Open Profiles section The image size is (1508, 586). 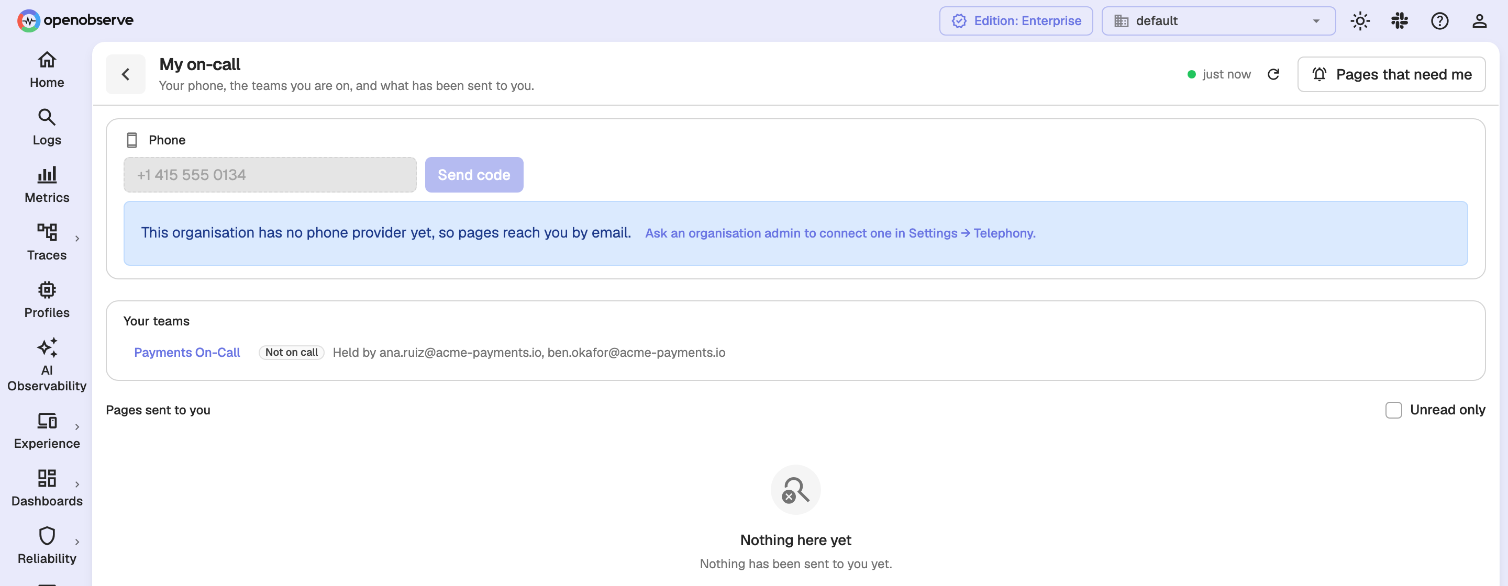(x=47, y=299)
